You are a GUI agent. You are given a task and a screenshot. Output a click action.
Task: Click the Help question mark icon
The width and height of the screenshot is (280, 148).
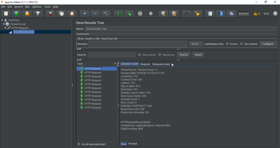[x=221, y=13]
